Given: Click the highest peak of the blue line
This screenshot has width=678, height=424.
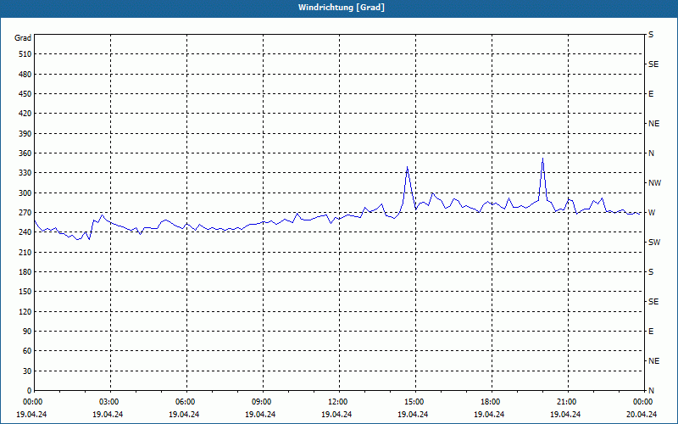Looking at the screenshot, I should pyautogui.click(x=542, y=159).
